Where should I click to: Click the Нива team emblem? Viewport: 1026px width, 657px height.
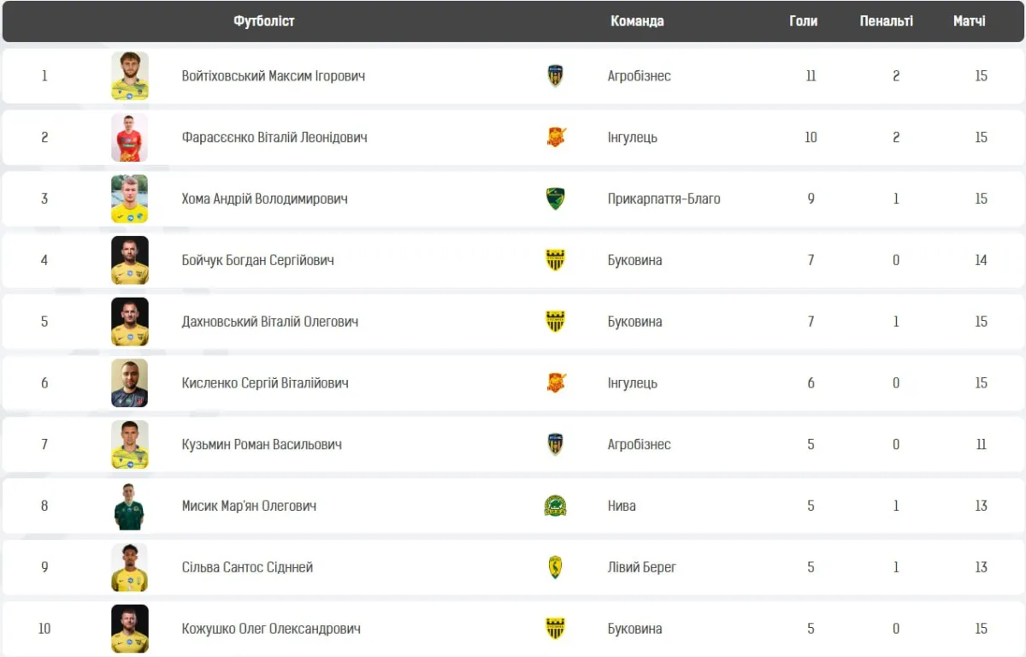[x=556, y=506]
